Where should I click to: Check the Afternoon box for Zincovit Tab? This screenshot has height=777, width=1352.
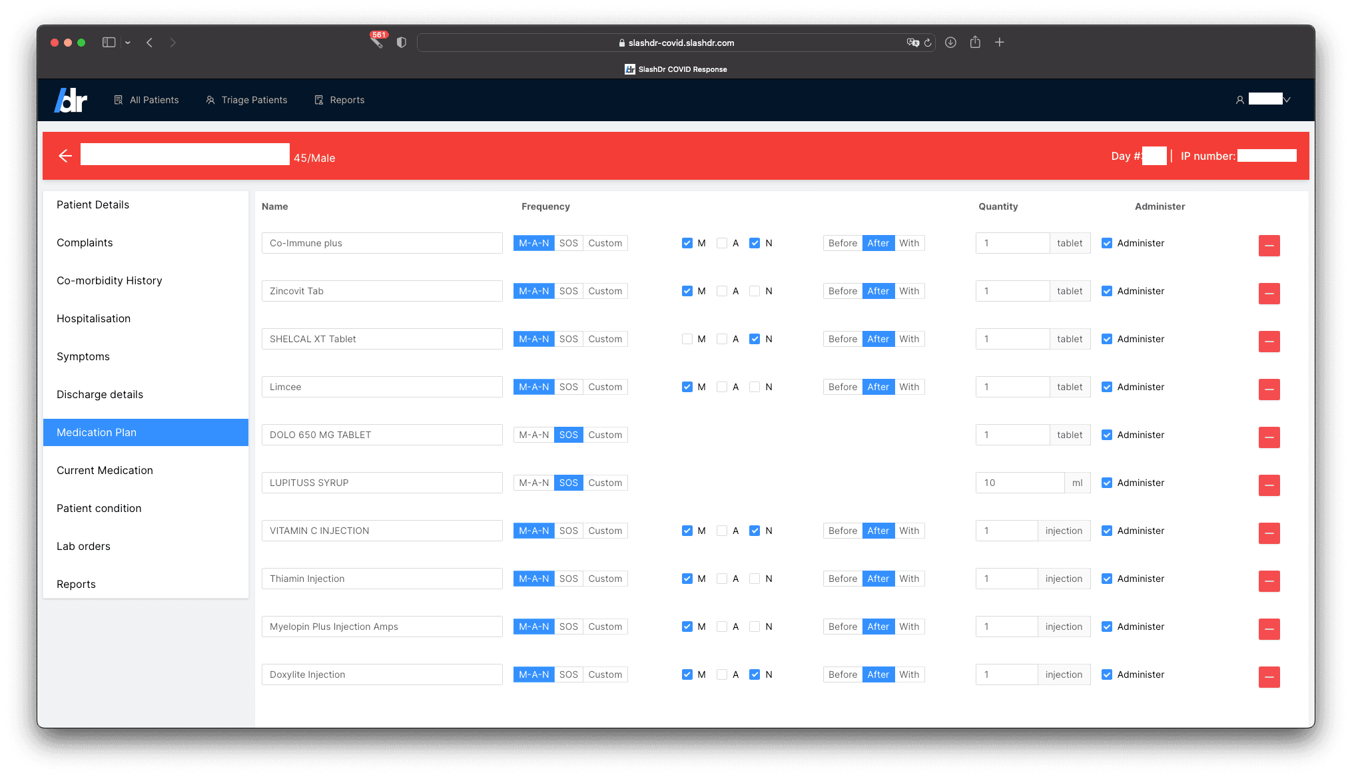coord(722,291)
